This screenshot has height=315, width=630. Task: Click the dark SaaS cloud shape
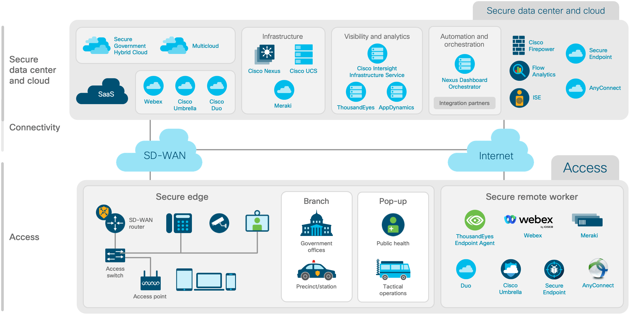point(102,91)
